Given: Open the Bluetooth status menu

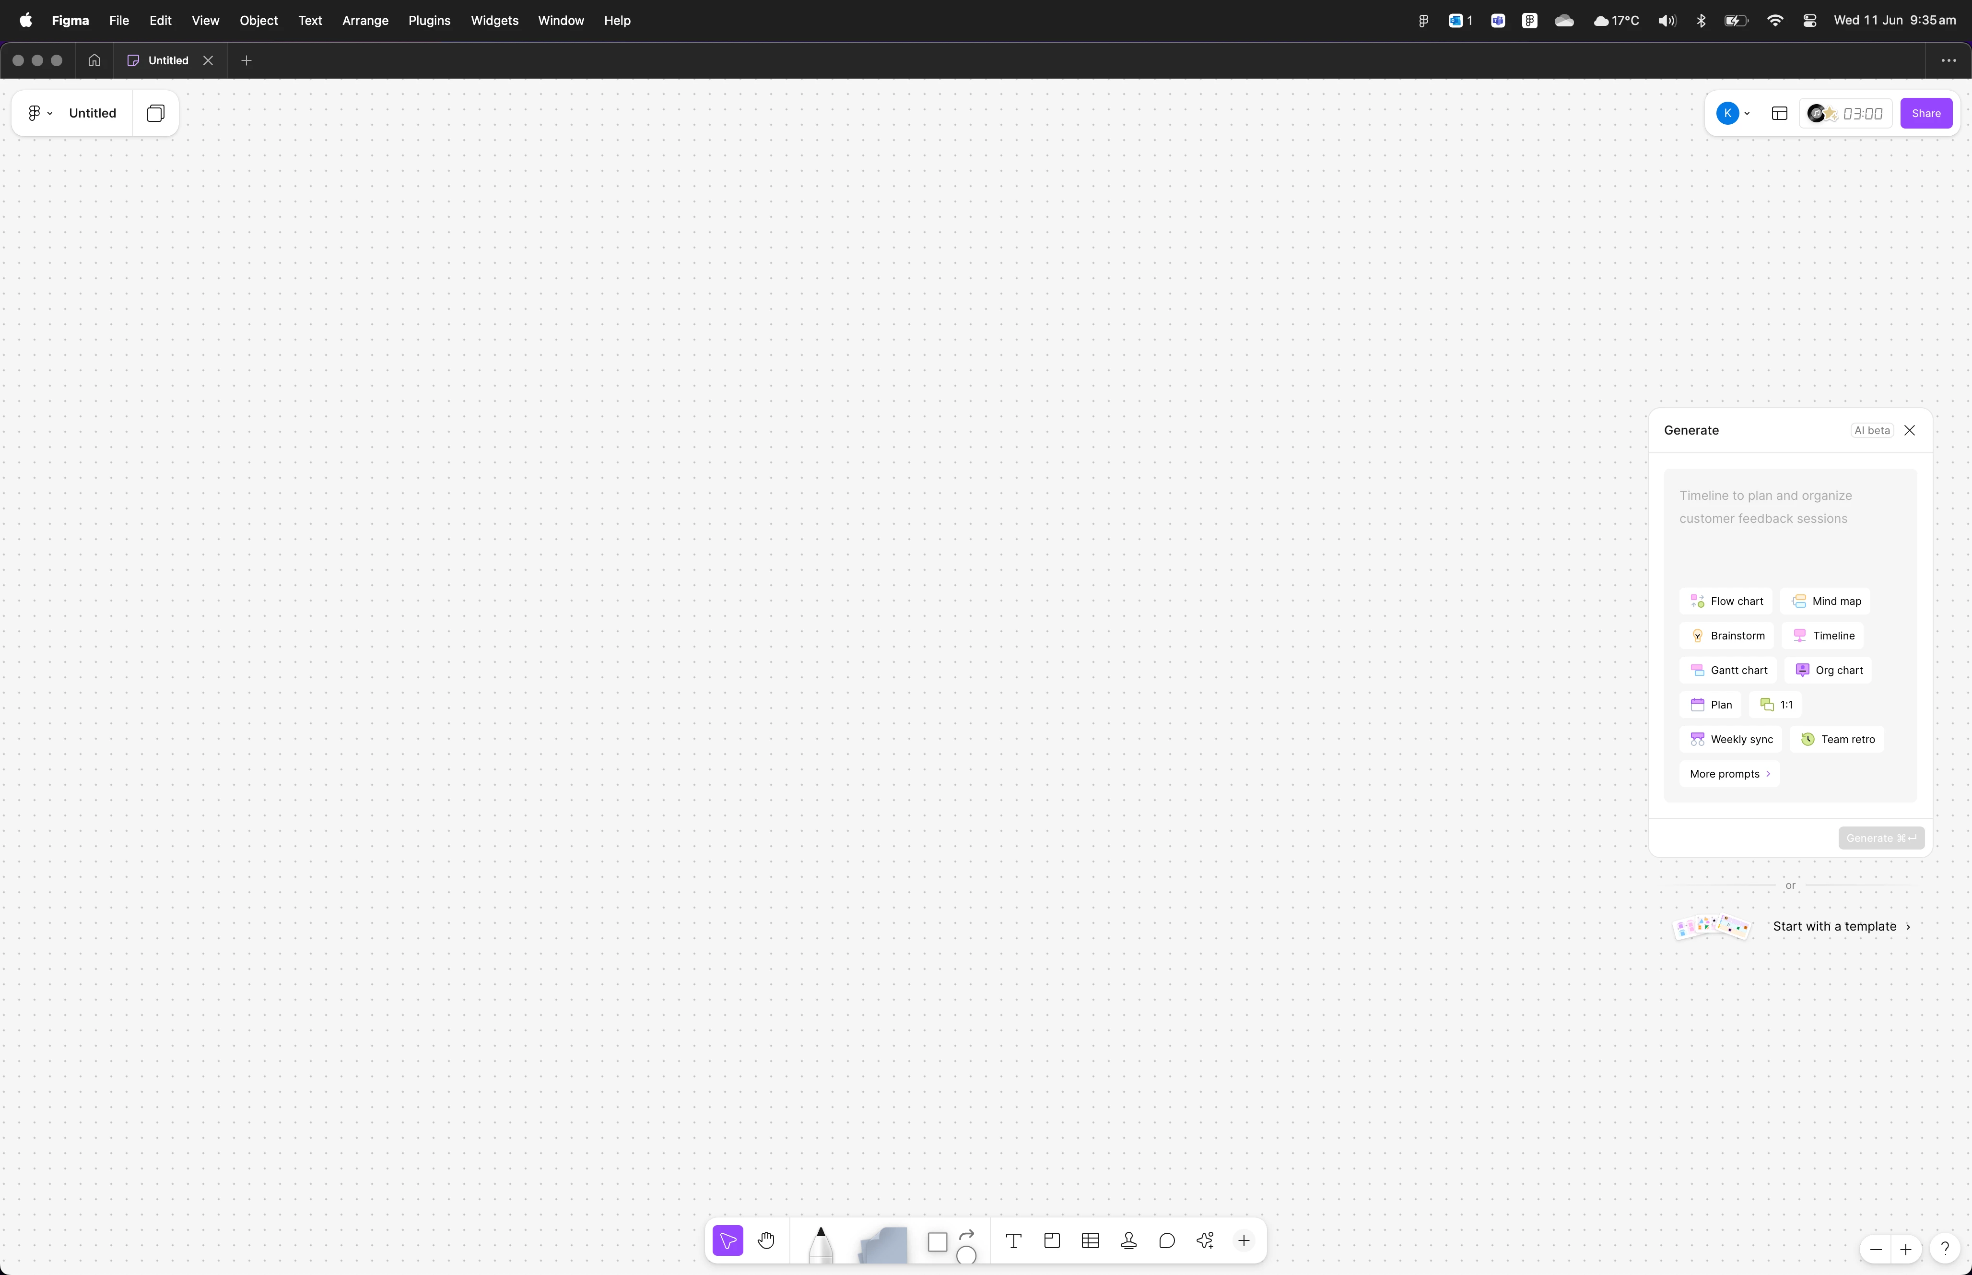Looking at the screenshot, I should pyautogui.click(x=1702, y=21).
